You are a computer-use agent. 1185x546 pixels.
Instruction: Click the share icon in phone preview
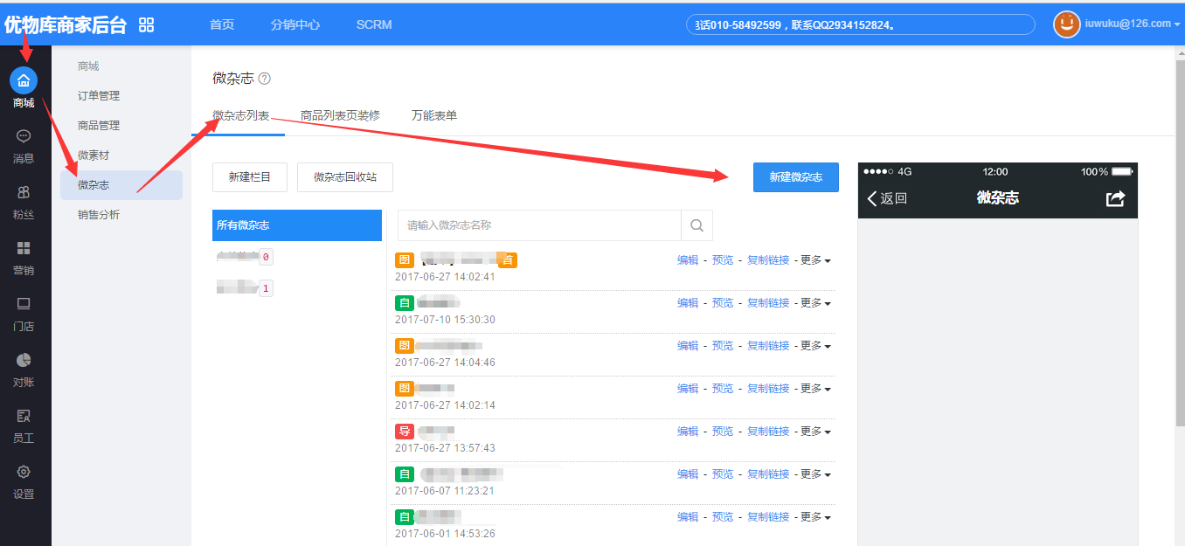click(1115, 198)
